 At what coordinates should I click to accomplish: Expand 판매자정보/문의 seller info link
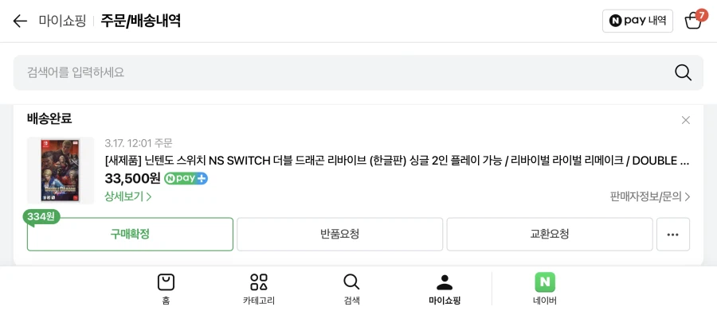pyautogui.click(x=650, y=196)
